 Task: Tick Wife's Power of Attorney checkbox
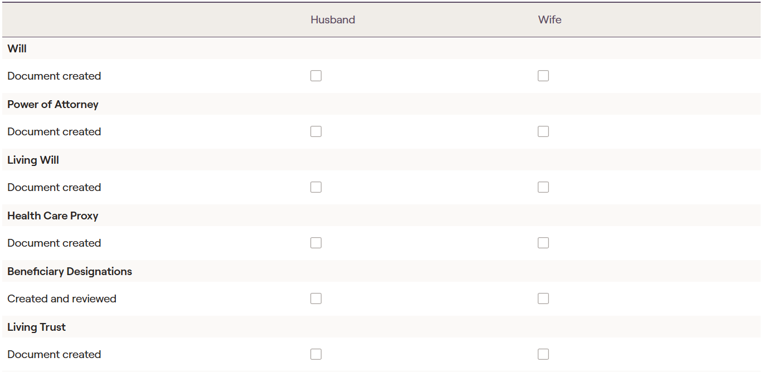coord(543,131)
